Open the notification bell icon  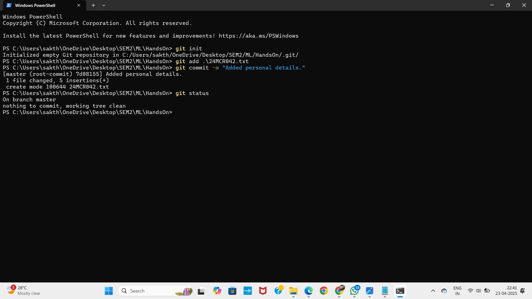(x=523, y=291)
